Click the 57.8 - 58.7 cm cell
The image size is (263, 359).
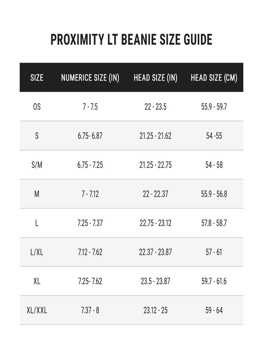214,223
